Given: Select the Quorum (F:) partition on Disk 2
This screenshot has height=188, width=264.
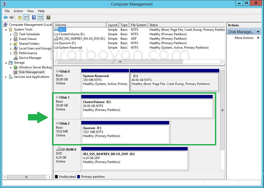Looking at the screenshot, I should coord(125,132).
